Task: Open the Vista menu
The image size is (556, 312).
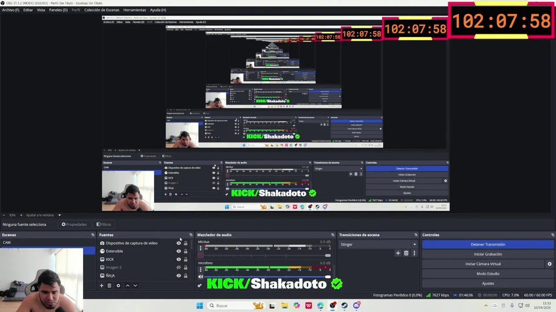Action: (41, 10)
